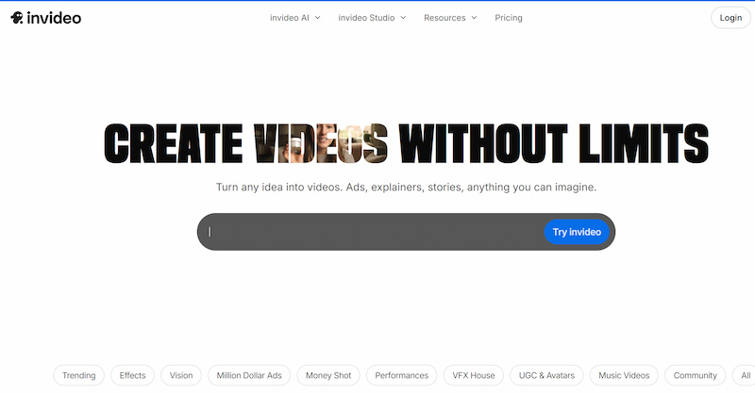The width and height of the screenshot is (755, 393).
Task: Select the Money Shot chip
Action: pos(328,375)
